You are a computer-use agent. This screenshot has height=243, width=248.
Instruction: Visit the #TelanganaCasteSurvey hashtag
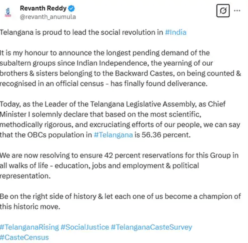[x=152, y=227]
